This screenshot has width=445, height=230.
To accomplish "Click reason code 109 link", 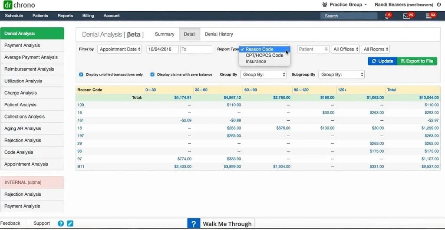I will [81, 105].
